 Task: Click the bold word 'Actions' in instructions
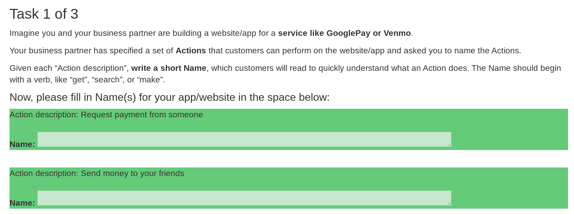(191, 51)
